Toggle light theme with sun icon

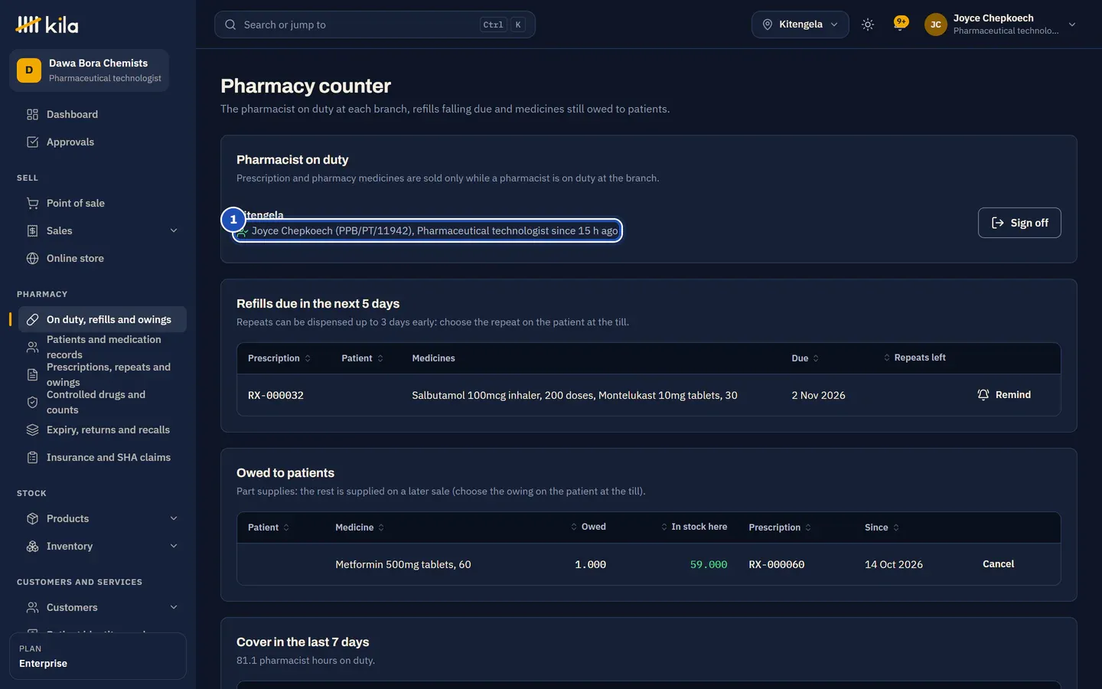(x=868, y=24)
